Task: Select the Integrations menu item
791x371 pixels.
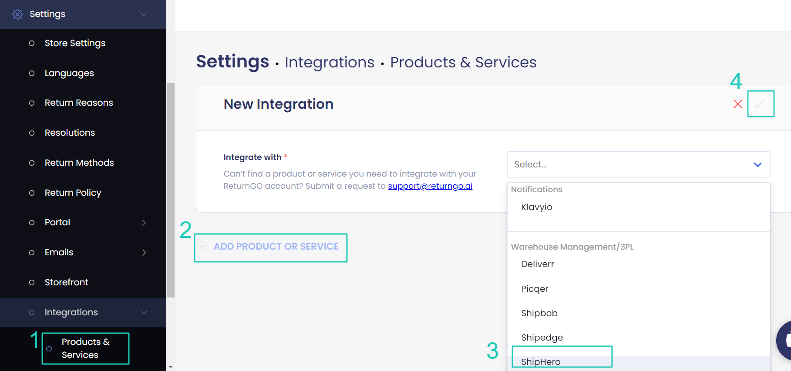Action: pyautogui.click(x=71, y=312)
